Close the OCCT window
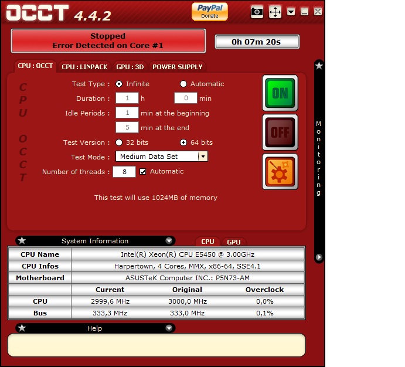 [x=318, y=12]
